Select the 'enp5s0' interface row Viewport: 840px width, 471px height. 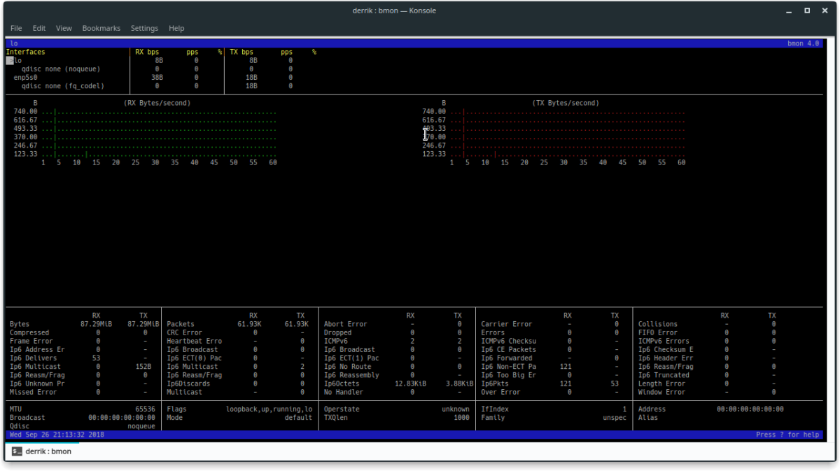click(25, 77)
